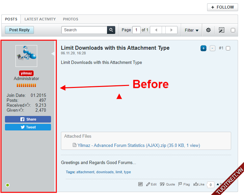Screen dimensions: 244x195
Task: Click the Follow button
Action: (x=222, y=7)
